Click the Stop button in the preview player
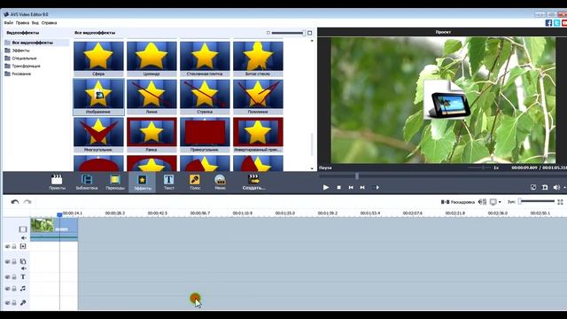567x319 pixels. coord(338,187)
